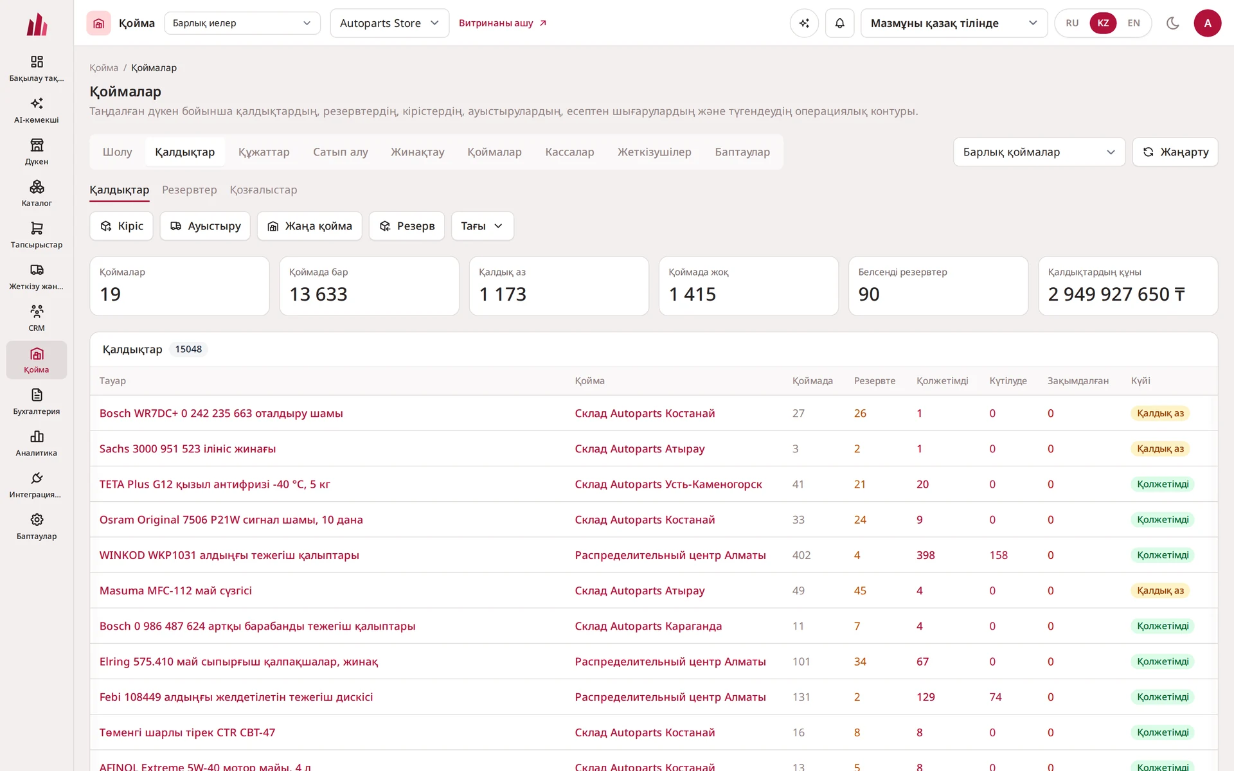The height and width of the screenshot is (771, 1234).
Task: Open the Bosch WR7DC+ 0 242 235 663 product link
Action: [x=221, y=413]
